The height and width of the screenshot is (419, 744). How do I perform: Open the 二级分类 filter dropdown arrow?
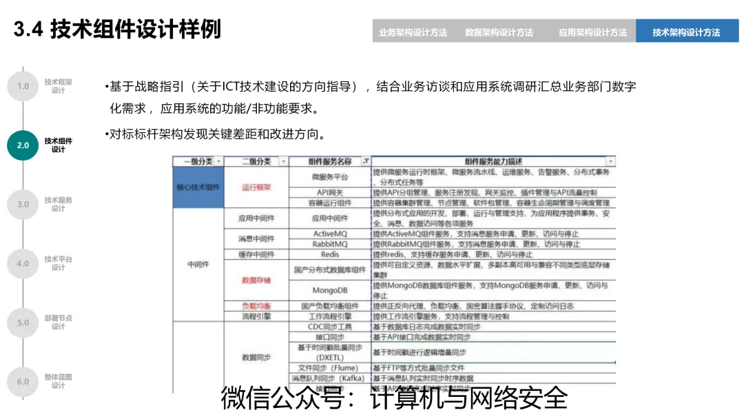tap(283, 161)
